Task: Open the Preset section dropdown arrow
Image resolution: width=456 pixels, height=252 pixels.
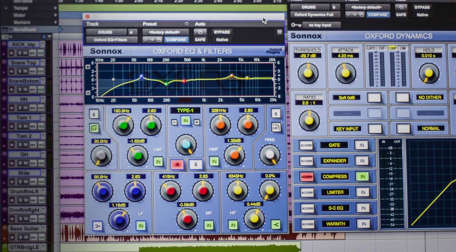Action: (187, 24)
